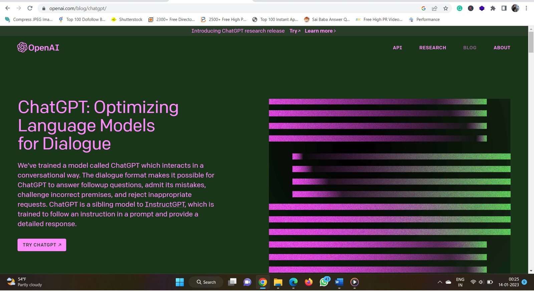Reload the page with the refresh icon

(30, 8)
